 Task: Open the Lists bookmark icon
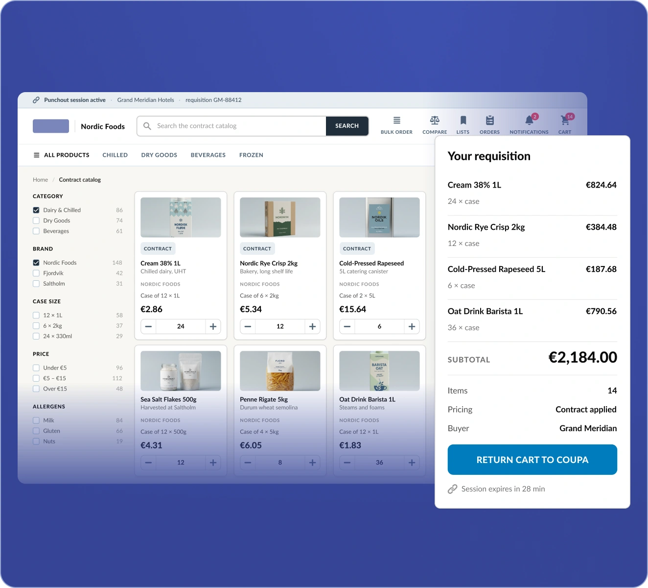463,121
